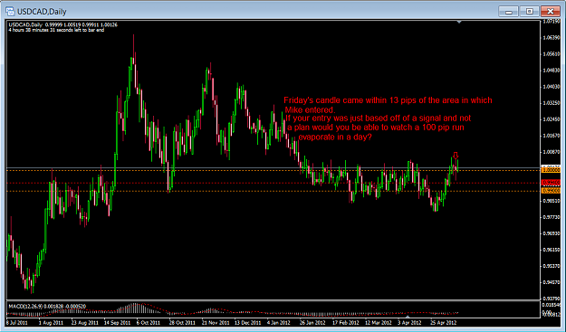This screenshot has width=566, height=332.
Task: Click the '21 Nov 2011' date label
Action: click(x=216, y=323)
